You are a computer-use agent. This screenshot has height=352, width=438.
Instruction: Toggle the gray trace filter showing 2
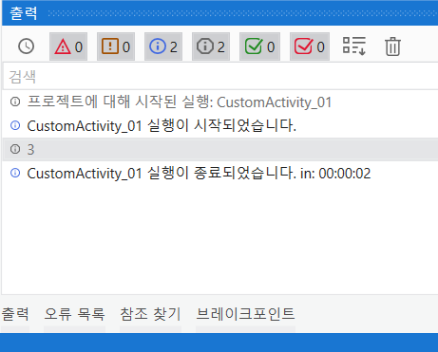click(211, 46)
